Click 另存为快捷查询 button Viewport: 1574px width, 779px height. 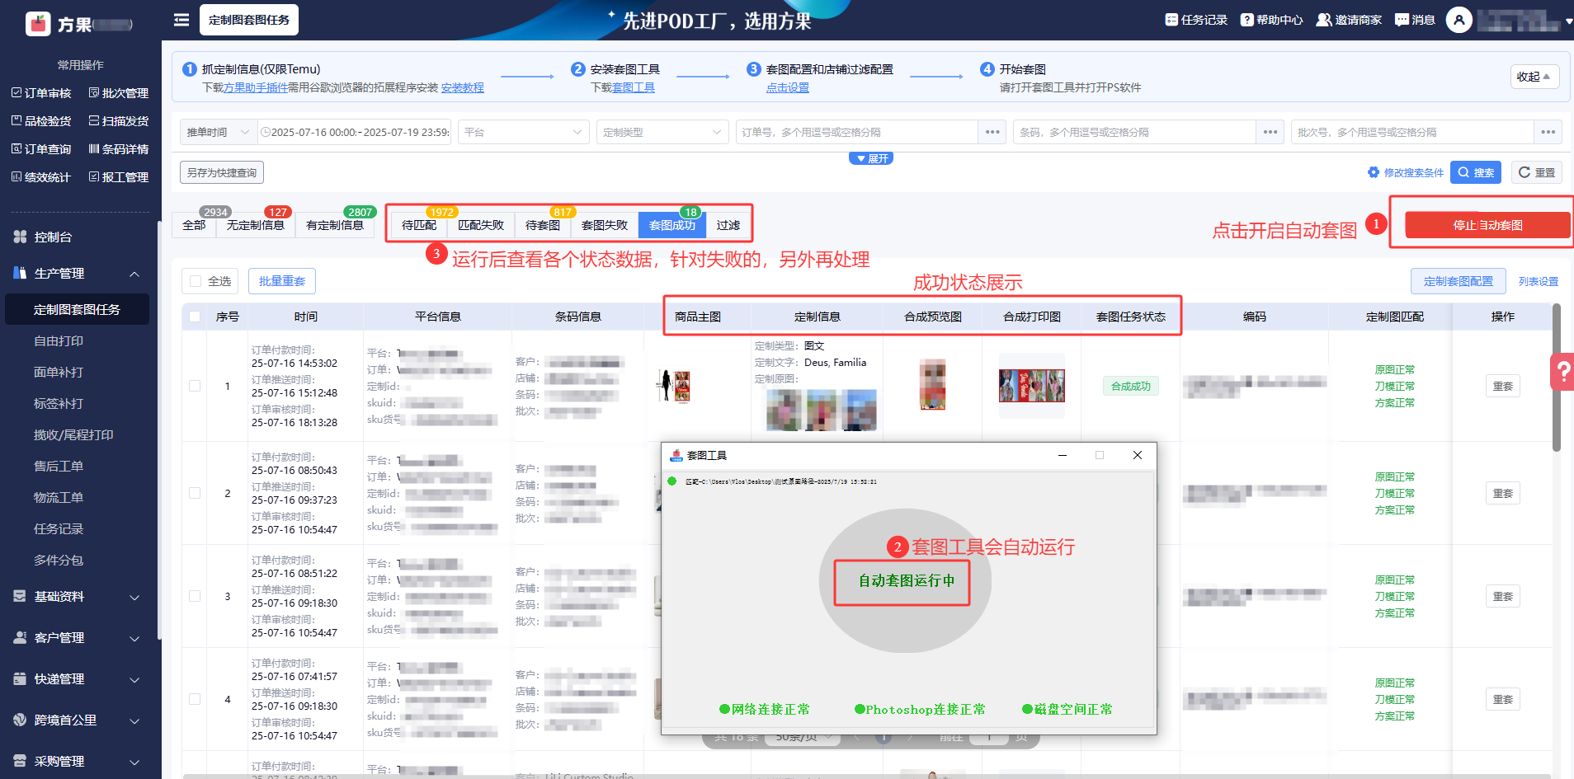pyautogui.click(x=222, y=172)
